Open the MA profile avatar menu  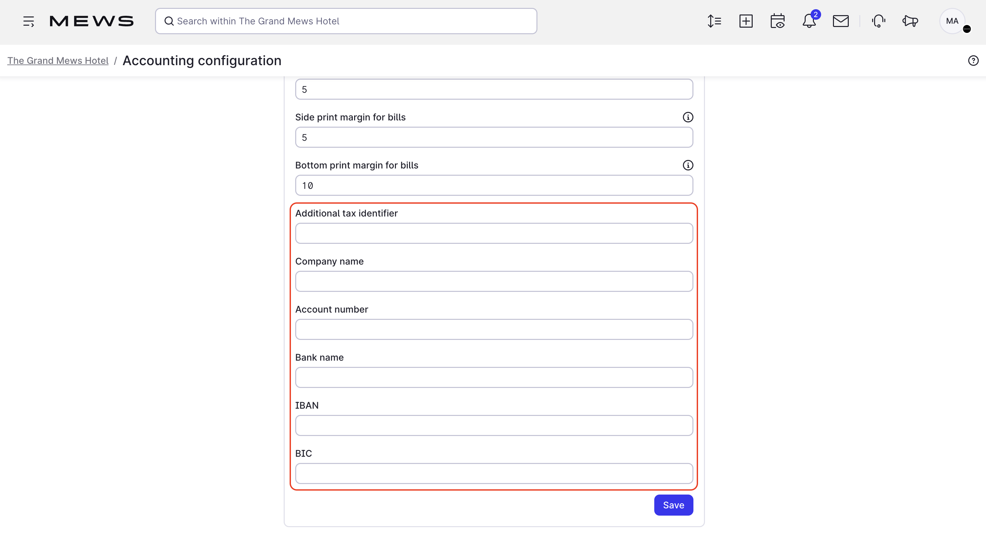coord(952,21)
